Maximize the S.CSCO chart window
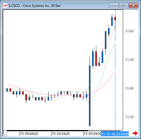Viewport: 141px width, 139px height. pyautogui.click(x=123, y=5)
